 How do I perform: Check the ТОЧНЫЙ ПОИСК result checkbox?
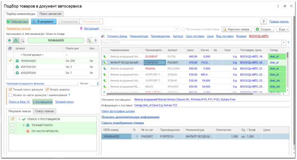[x=12, y=125]
